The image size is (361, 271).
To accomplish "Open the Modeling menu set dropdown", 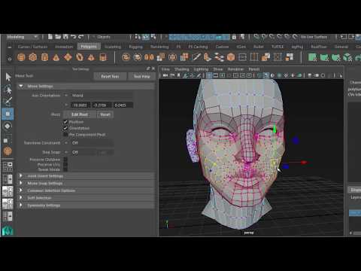I will 22,37.
